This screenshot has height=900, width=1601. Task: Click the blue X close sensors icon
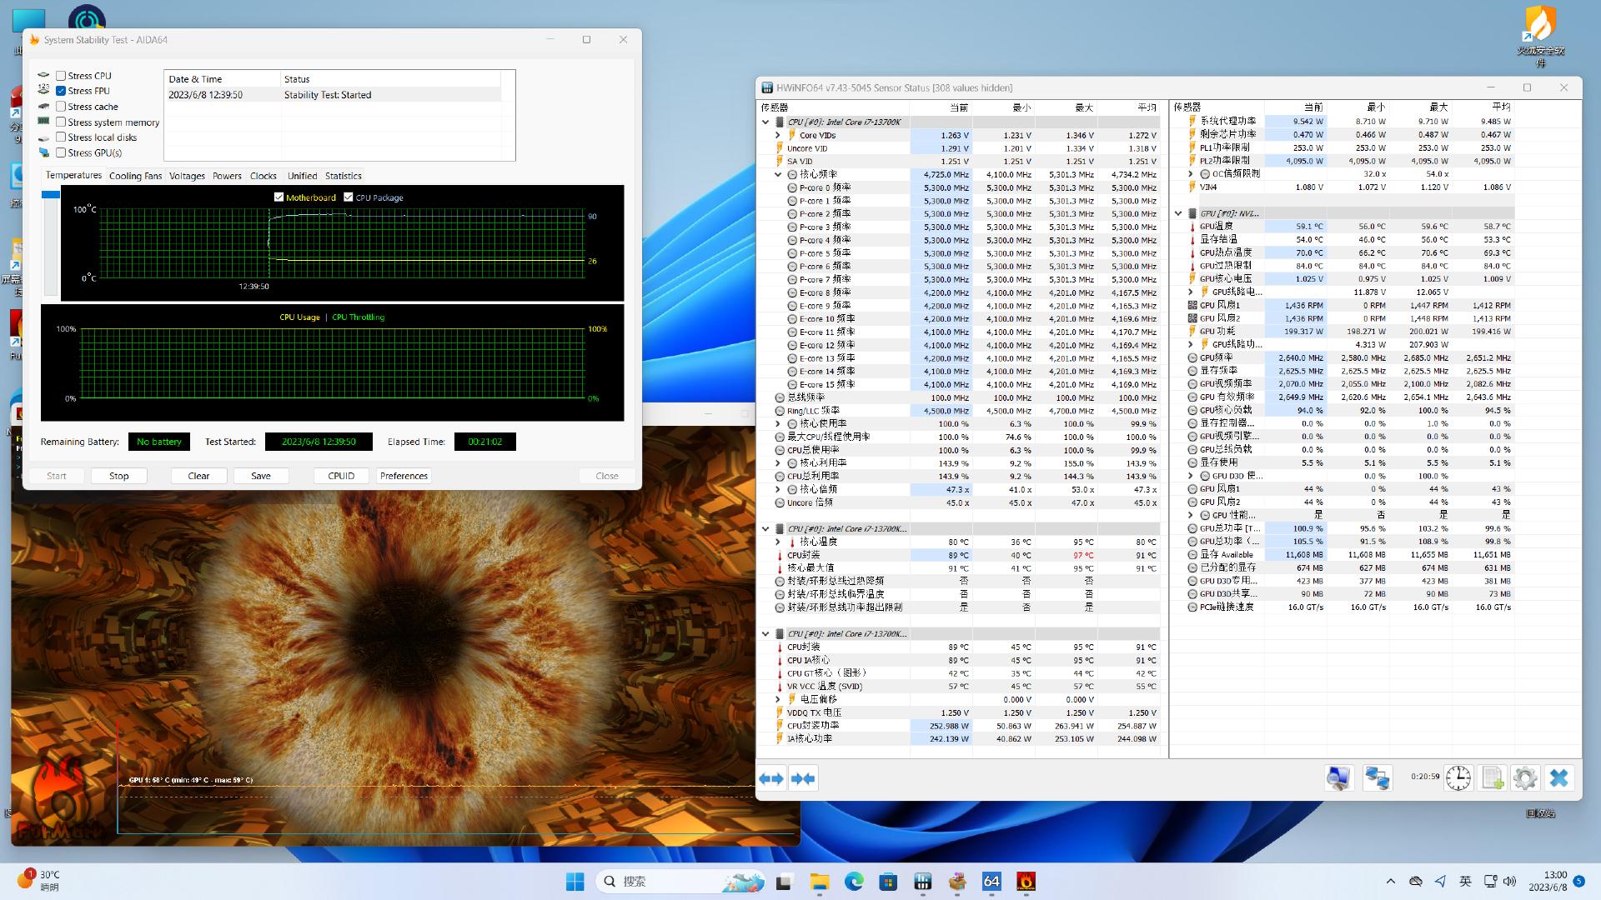coord(1558,778)
